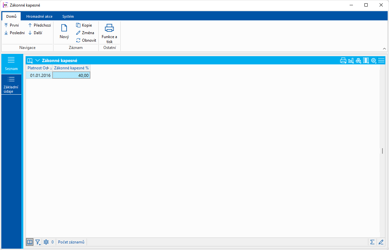Jump to last record with Poslední

pos(14,33)
